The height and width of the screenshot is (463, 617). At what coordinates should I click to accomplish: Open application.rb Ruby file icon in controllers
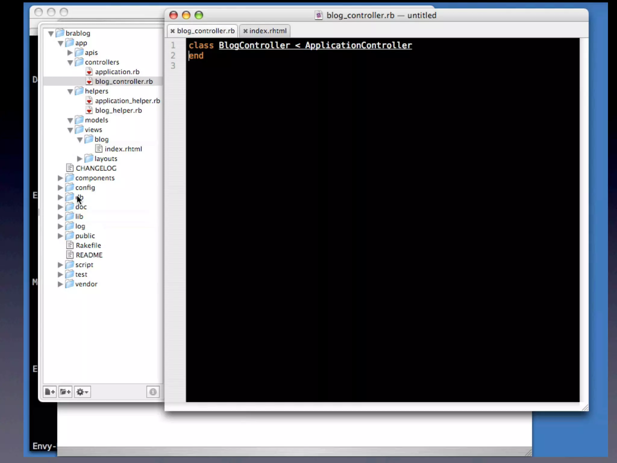click(89, 72)
